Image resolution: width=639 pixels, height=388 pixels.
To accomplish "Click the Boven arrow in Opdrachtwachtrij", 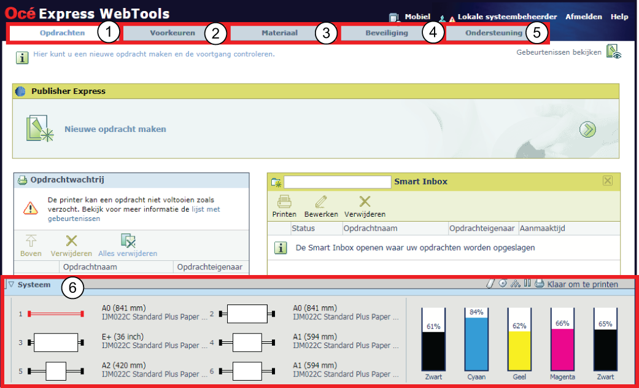I will click(31, 241).
